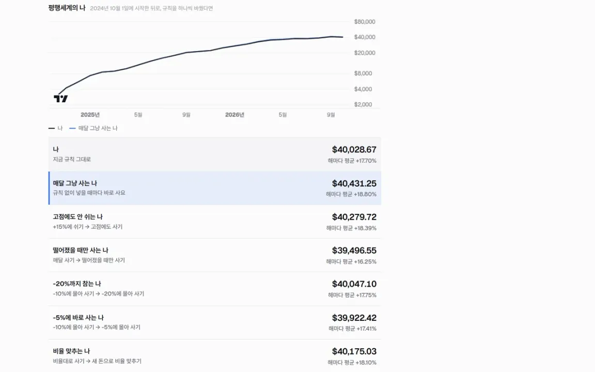
Task: Click the '평행세계의 나' section heading
Action: point(67,8)
